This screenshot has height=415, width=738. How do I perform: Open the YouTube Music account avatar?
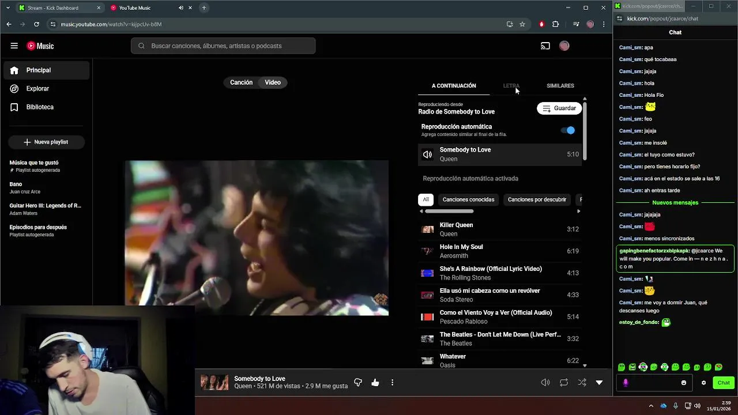tap(564, 46)
